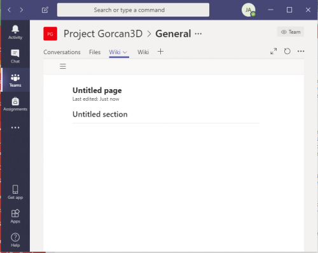
Task: Expand the wiki tab to full screen
Action: point(273,51)
